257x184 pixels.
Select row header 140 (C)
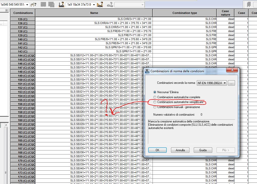(x=23, y=39)
